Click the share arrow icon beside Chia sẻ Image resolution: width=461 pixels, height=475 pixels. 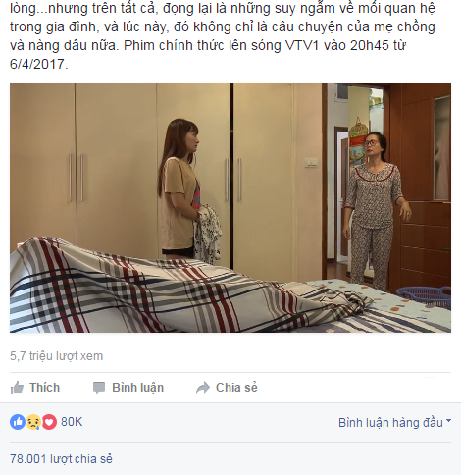pos(203,388)
